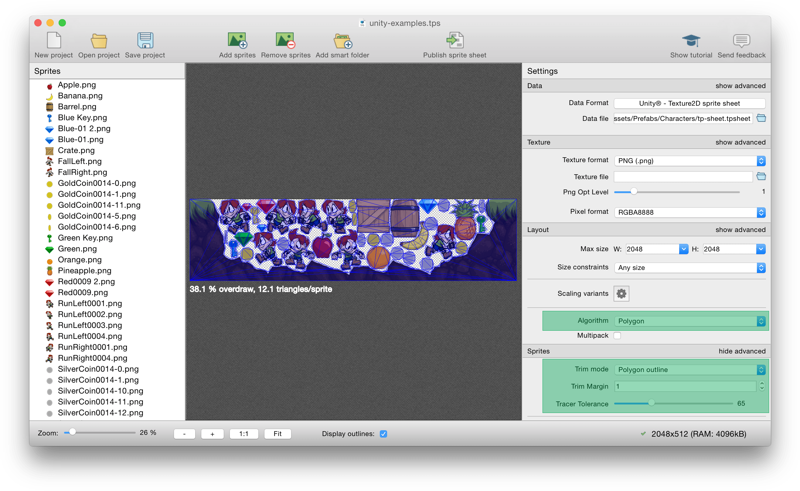Click the New project icon
This screenshot has width=800, height=491.
click(53, 41)
